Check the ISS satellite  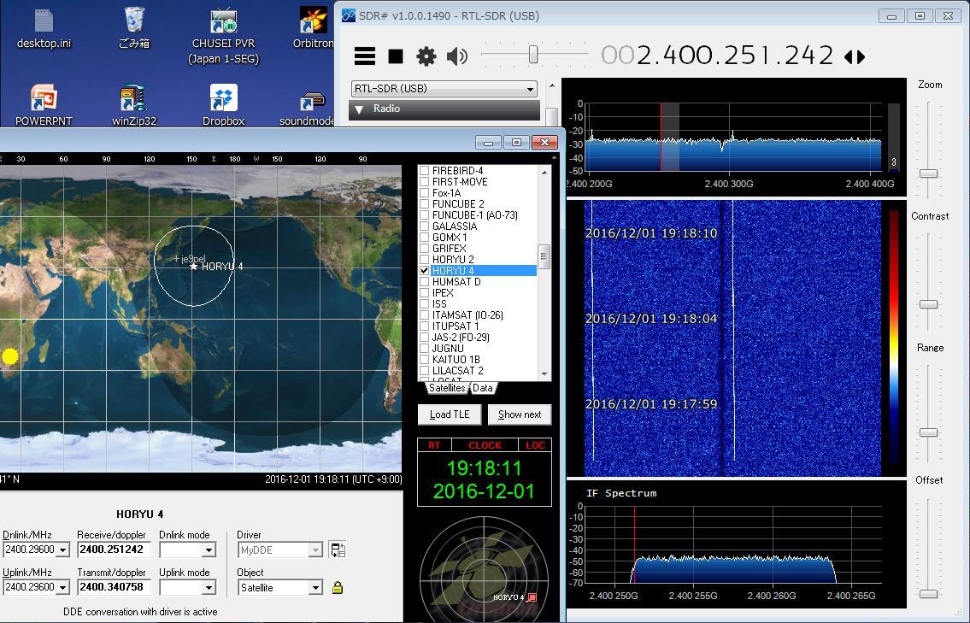(425, 304)
